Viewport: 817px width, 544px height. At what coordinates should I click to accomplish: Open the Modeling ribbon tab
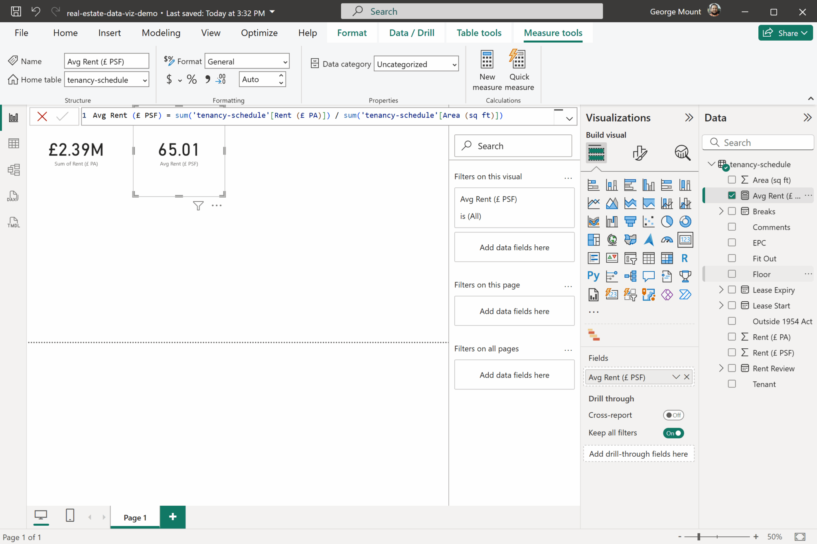(x=161, y=33)
